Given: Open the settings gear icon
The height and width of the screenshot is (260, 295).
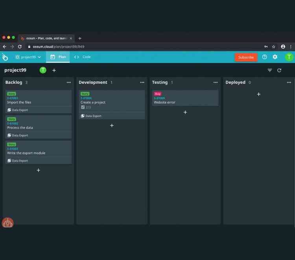Looking at the screenshot, I should (275, 57).
